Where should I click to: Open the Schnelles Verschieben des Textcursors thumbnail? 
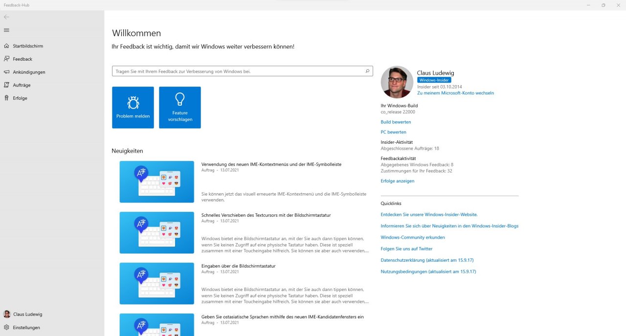(x=156, y=232)
